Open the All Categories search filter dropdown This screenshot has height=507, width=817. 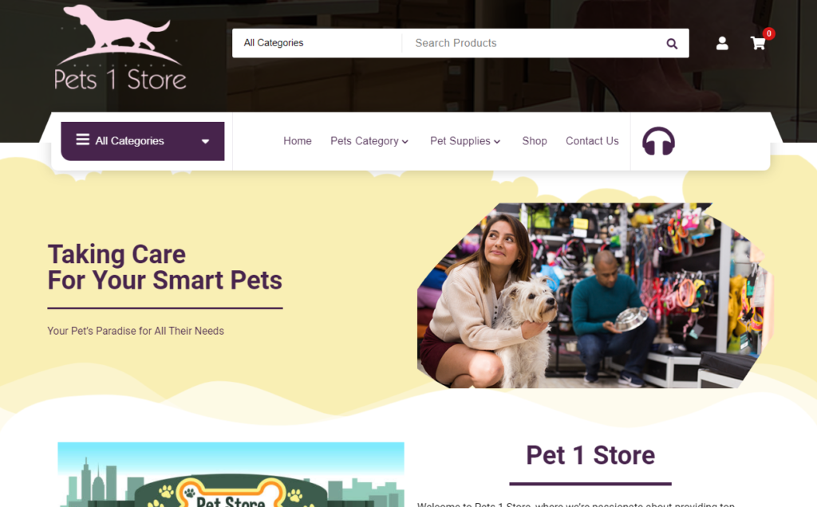point(317,43)
